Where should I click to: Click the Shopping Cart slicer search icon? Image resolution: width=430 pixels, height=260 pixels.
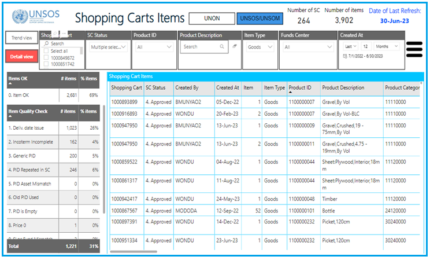46,43
